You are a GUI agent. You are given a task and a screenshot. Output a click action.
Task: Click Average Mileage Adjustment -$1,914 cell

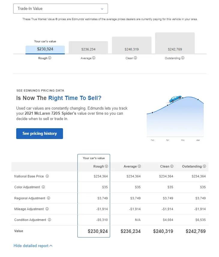(135, 209)
